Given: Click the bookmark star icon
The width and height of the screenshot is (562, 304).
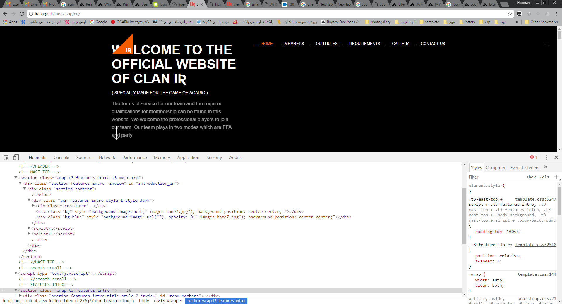Looking at the screenshot, I should tap(510, 14).
